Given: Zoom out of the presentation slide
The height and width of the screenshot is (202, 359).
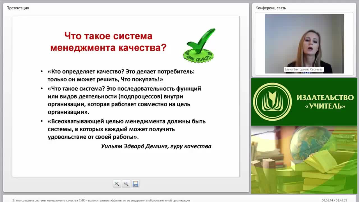Looking at the screenshot, I should 126,184.
